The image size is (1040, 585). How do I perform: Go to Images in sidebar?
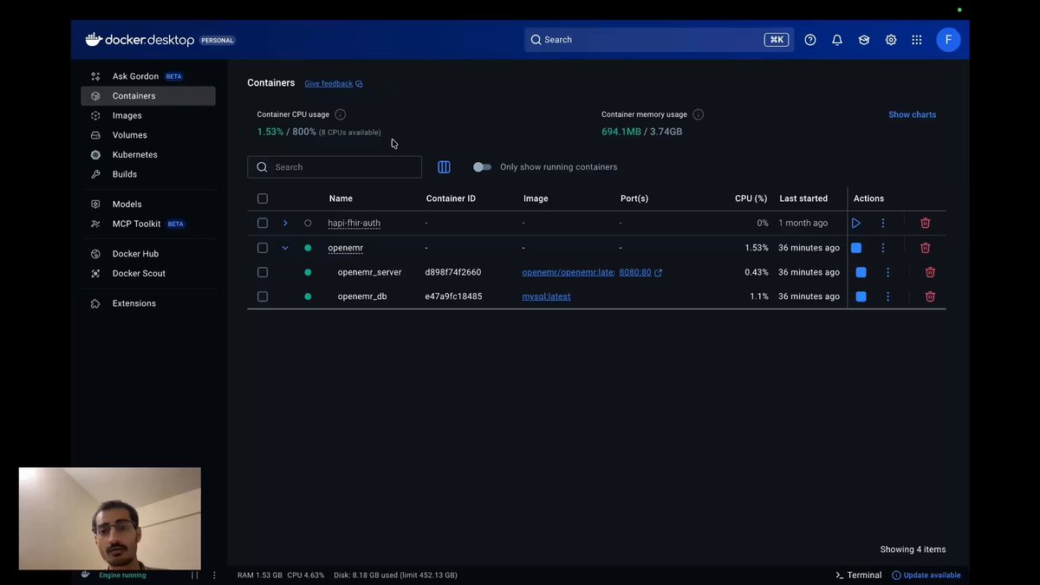click(x=127, y=115)
